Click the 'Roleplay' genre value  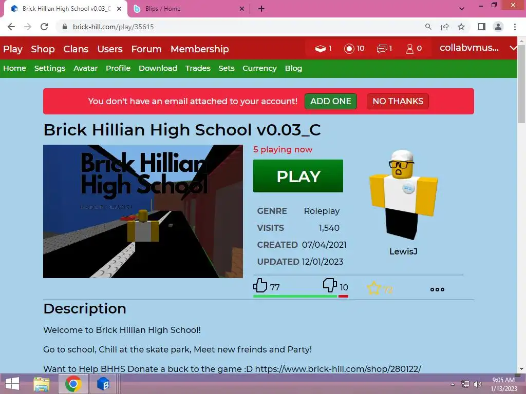click(322, 211)
